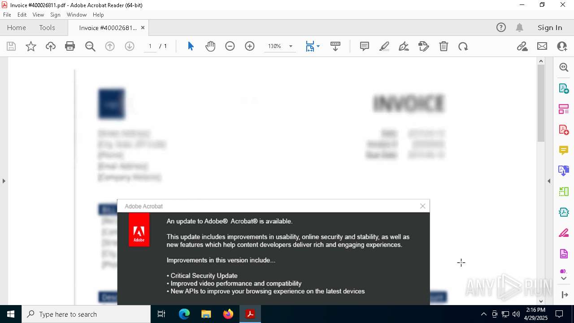
Task: Open Organize Pages sidebar tool
Action: pyautogui.click(x=564, y=109)
